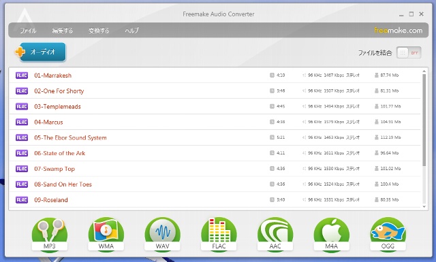Select track 06-State of the Ark
This screenshot has height=262, width=436.
215,153
